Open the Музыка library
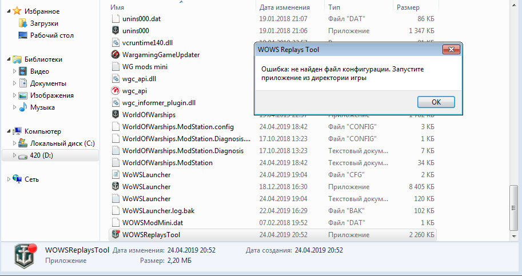Image resolution: width=522 pixels, height=276 pixels. pos(42,107)
